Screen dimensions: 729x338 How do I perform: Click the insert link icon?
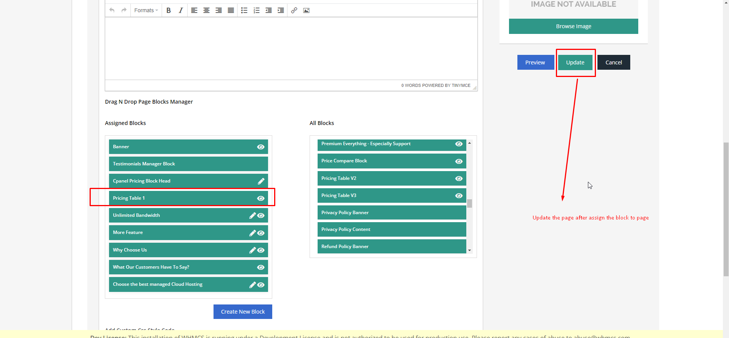pos(294,10)
